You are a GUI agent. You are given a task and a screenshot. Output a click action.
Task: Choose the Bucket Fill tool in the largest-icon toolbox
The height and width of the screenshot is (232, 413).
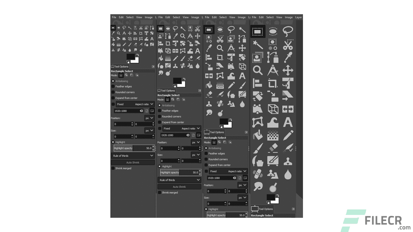pyautogui.click(x=257, y=135)
